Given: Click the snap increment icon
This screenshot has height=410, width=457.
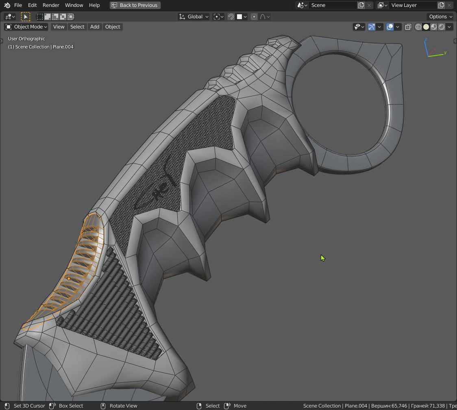Looking at the screenshot, I should pyautogui.click(x=239, y=17).
